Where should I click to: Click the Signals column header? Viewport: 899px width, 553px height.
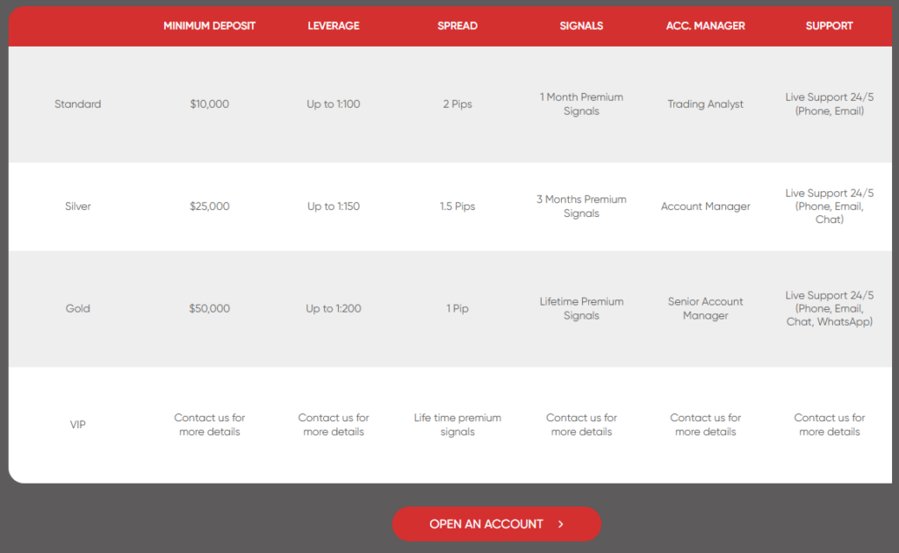coord(581,25)
